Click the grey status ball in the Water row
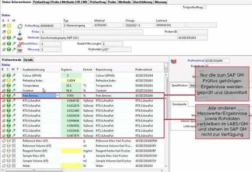The image size is (252, 172). click(x=9, y=165)
